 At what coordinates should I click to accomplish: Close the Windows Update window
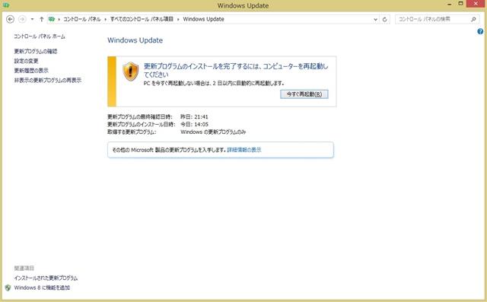point(476,4)
